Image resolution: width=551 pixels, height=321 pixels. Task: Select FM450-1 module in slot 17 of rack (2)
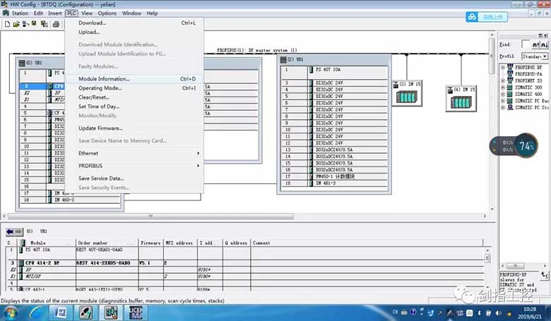(335, 176)
